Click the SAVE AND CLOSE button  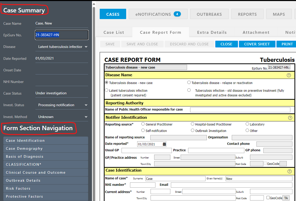coord(142,44)
